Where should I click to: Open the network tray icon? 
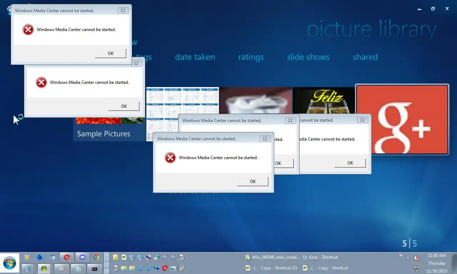pyautogui.click(x=416, y=268)
